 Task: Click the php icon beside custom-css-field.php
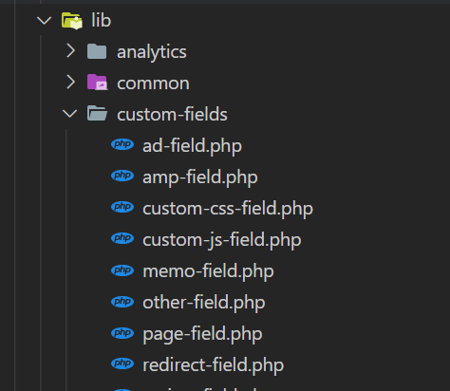(122, 207)
